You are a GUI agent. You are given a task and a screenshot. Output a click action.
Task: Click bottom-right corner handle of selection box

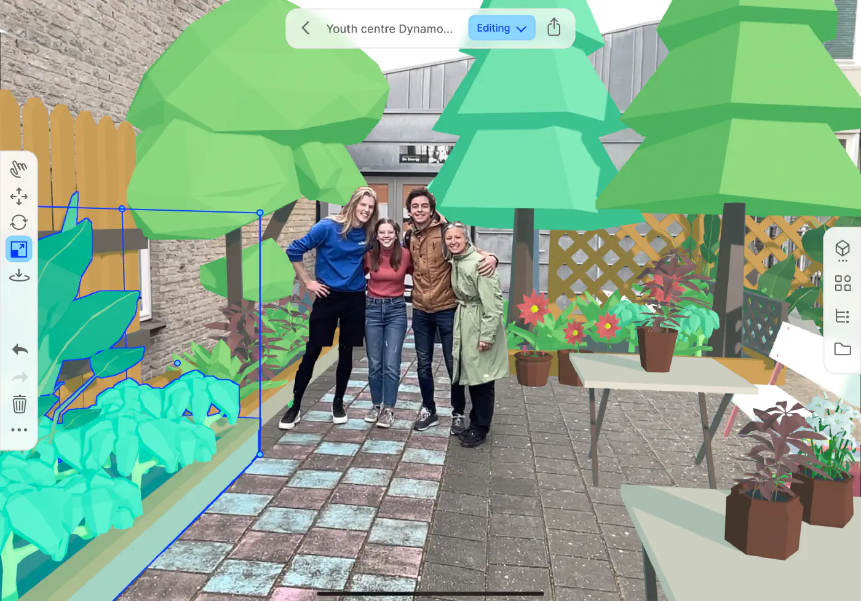coord(260,455)
